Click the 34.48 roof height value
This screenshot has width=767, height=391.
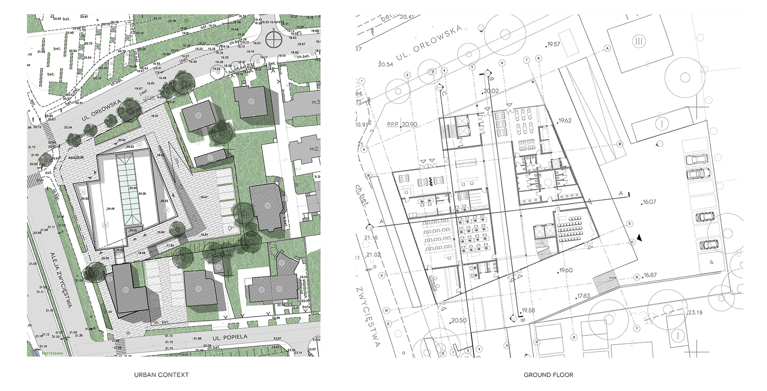tap(111, 208)
